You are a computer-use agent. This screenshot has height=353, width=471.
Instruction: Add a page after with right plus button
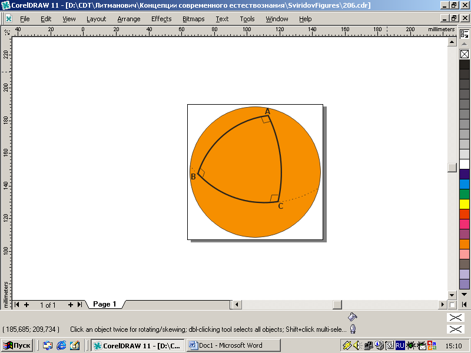pyautogui.click(x=71, y=305)
